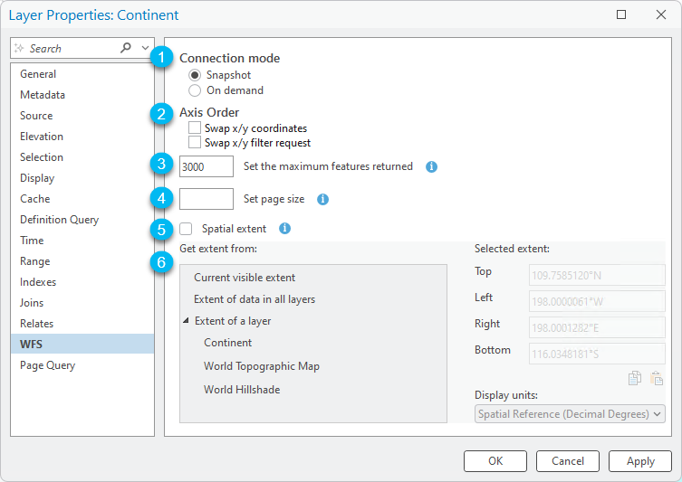The image size is (682, 482).
Task: Select the On demand connection mode
Action: 195,90
